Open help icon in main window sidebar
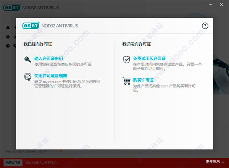The width and height of the screenshot is (229, 168). [x=8, y=46]
